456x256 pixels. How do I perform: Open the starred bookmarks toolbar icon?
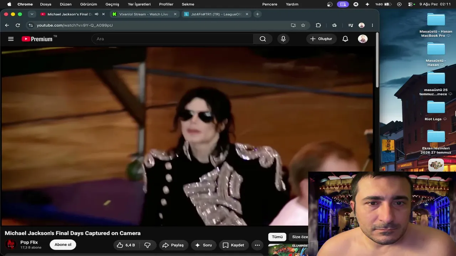click(335, 25)
